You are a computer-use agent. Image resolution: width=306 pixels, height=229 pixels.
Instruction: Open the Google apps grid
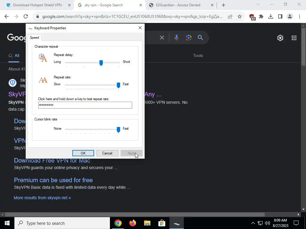coord(294,38)
